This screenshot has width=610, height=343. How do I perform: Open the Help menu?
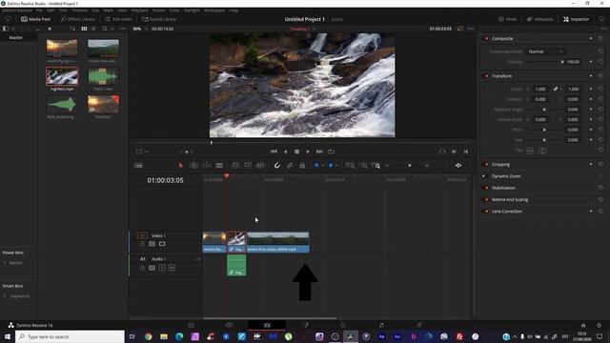tap(234, 10)
